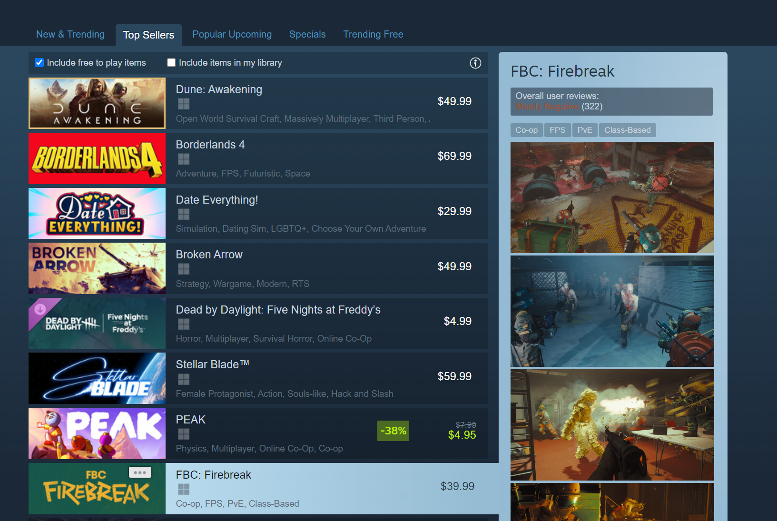
Task: Click the Overall user reviews label
Action: pos(557,96)
